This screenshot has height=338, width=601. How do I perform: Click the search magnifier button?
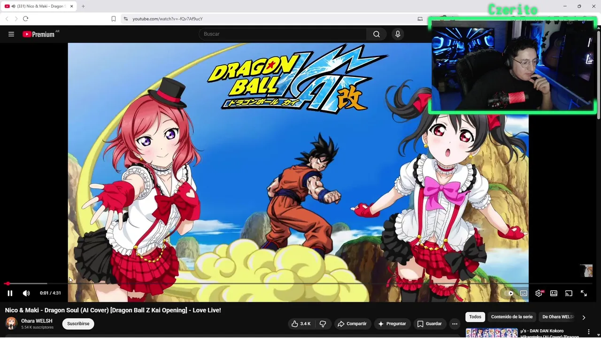[377, 34]
